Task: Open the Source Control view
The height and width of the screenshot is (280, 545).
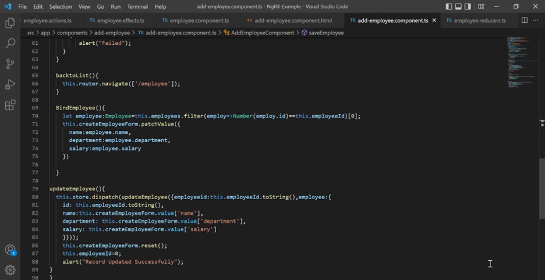Action: pos(10,64)
